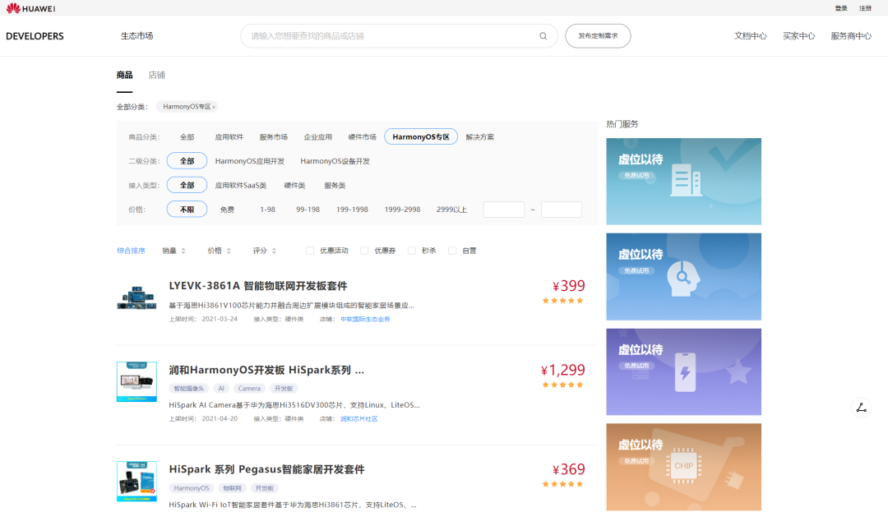This screenshot has height=512, width=888.
Task: Open LYEVK-3861A 智能物联网开发板套件 title
Action: click(257, 286)
